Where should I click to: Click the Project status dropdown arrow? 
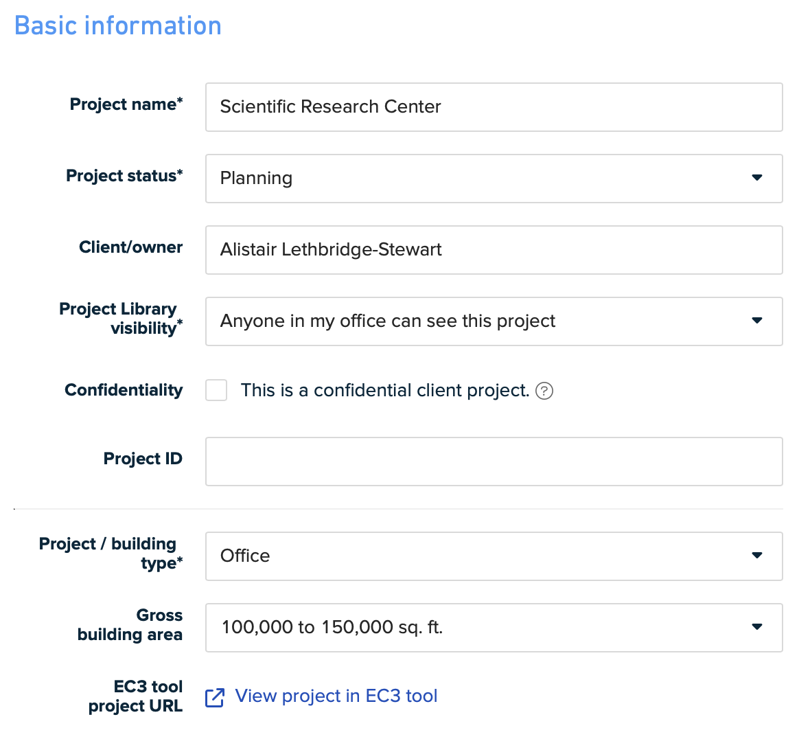(756, 177)
